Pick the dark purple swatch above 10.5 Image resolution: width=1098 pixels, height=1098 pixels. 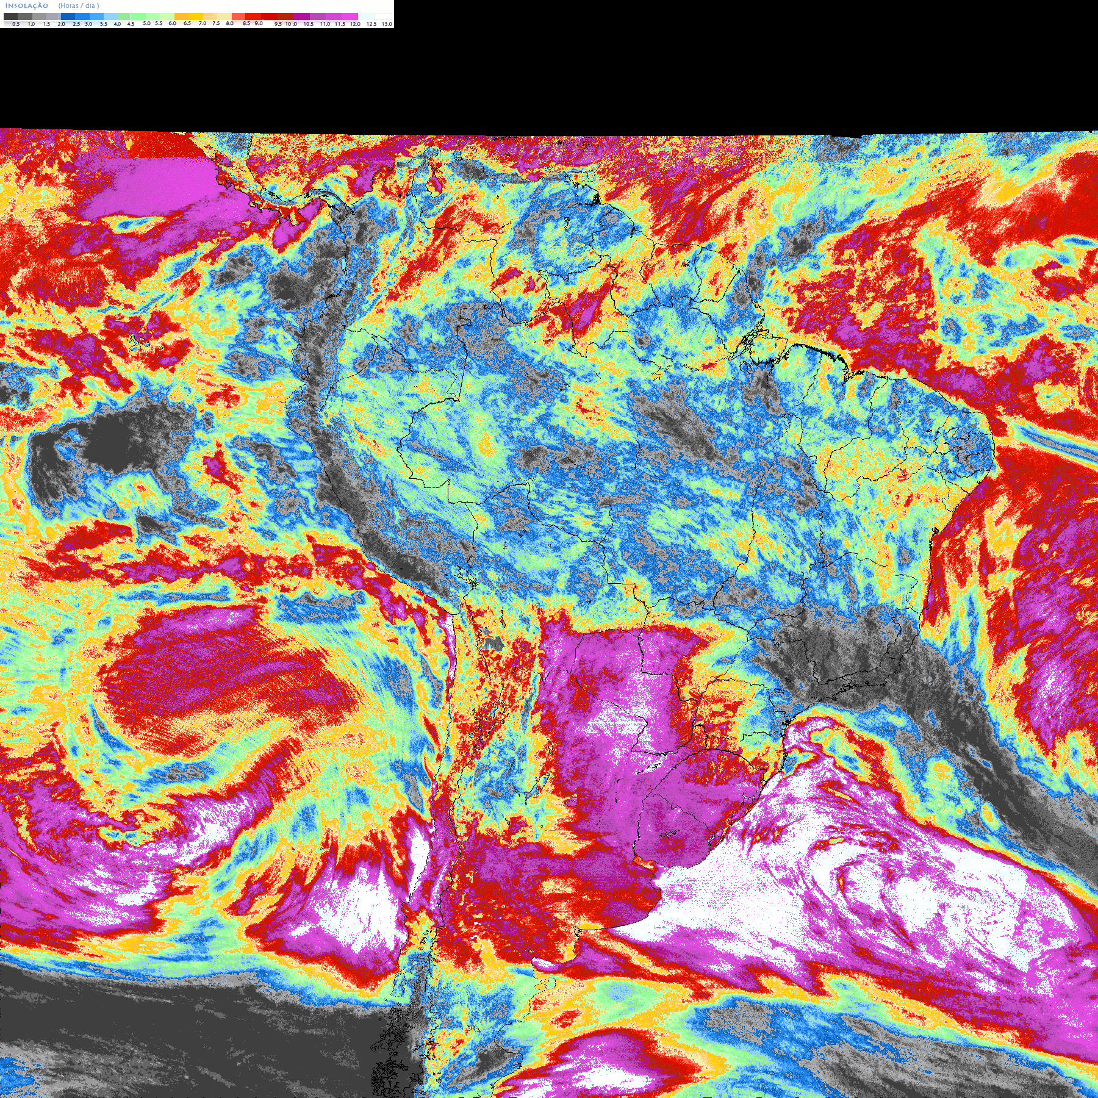coord(301,16)
